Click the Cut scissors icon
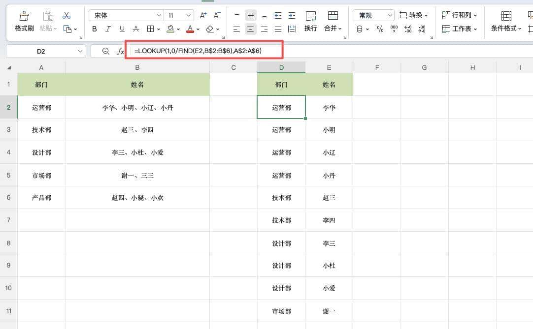 point(67,15)
